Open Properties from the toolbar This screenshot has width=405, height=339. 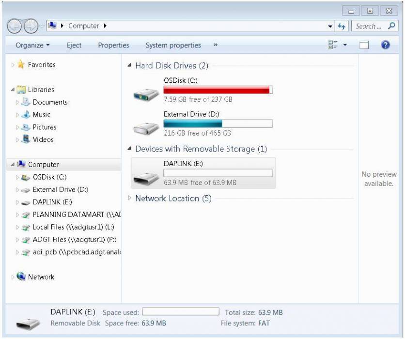pyautogui.click(x=113, y=45)
